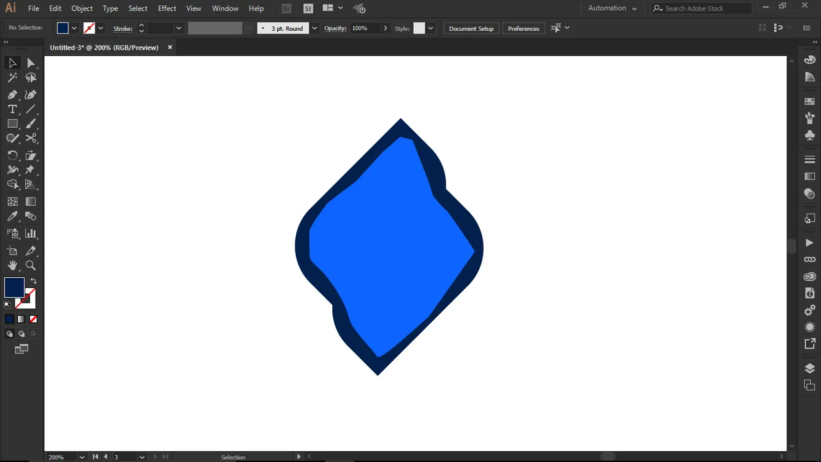The height and width of the screenshot is (462, 821).
Task: Select the Lasso tool
Action: coord(31,78)
